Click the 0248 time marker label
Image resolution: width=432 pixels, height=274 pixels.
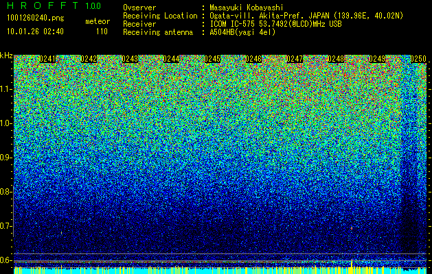click(x=336, y=59)
